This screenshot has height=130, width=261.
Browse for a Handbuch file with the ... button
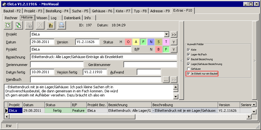(x=166, y=80)
